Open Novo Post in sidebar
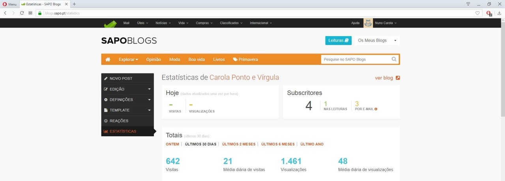The width and height of the screenshot is (505, 181). [121, 79]
